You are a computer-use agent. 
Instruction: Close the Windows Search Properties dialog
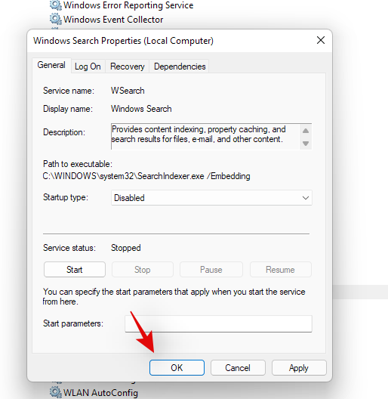click(x=321, y=40)
